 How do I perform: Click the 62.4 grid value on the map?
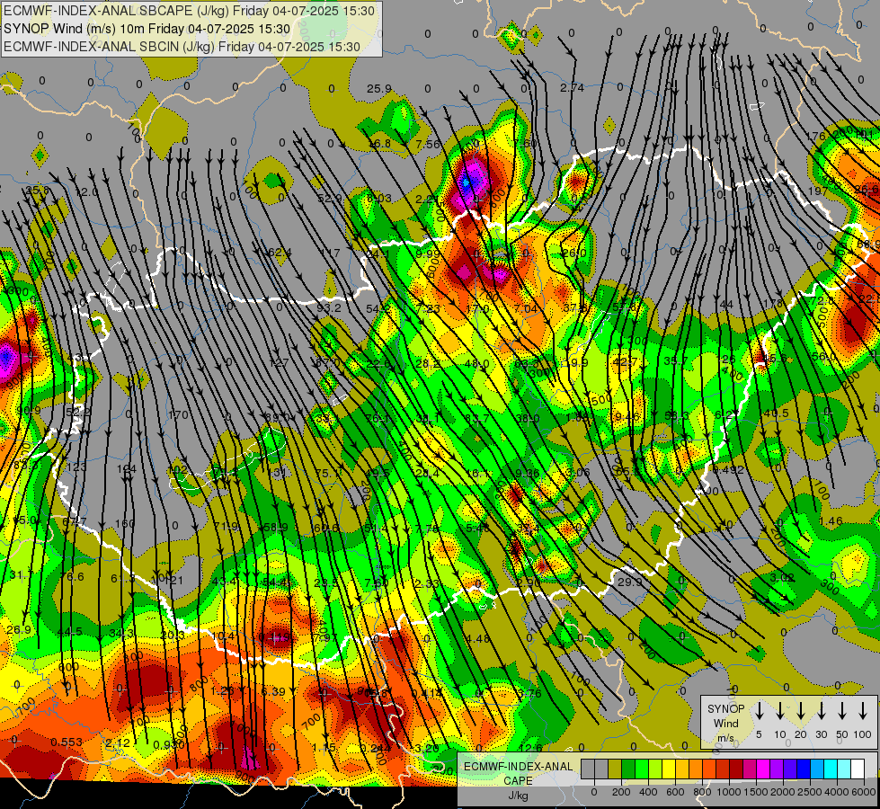point(280,253)
